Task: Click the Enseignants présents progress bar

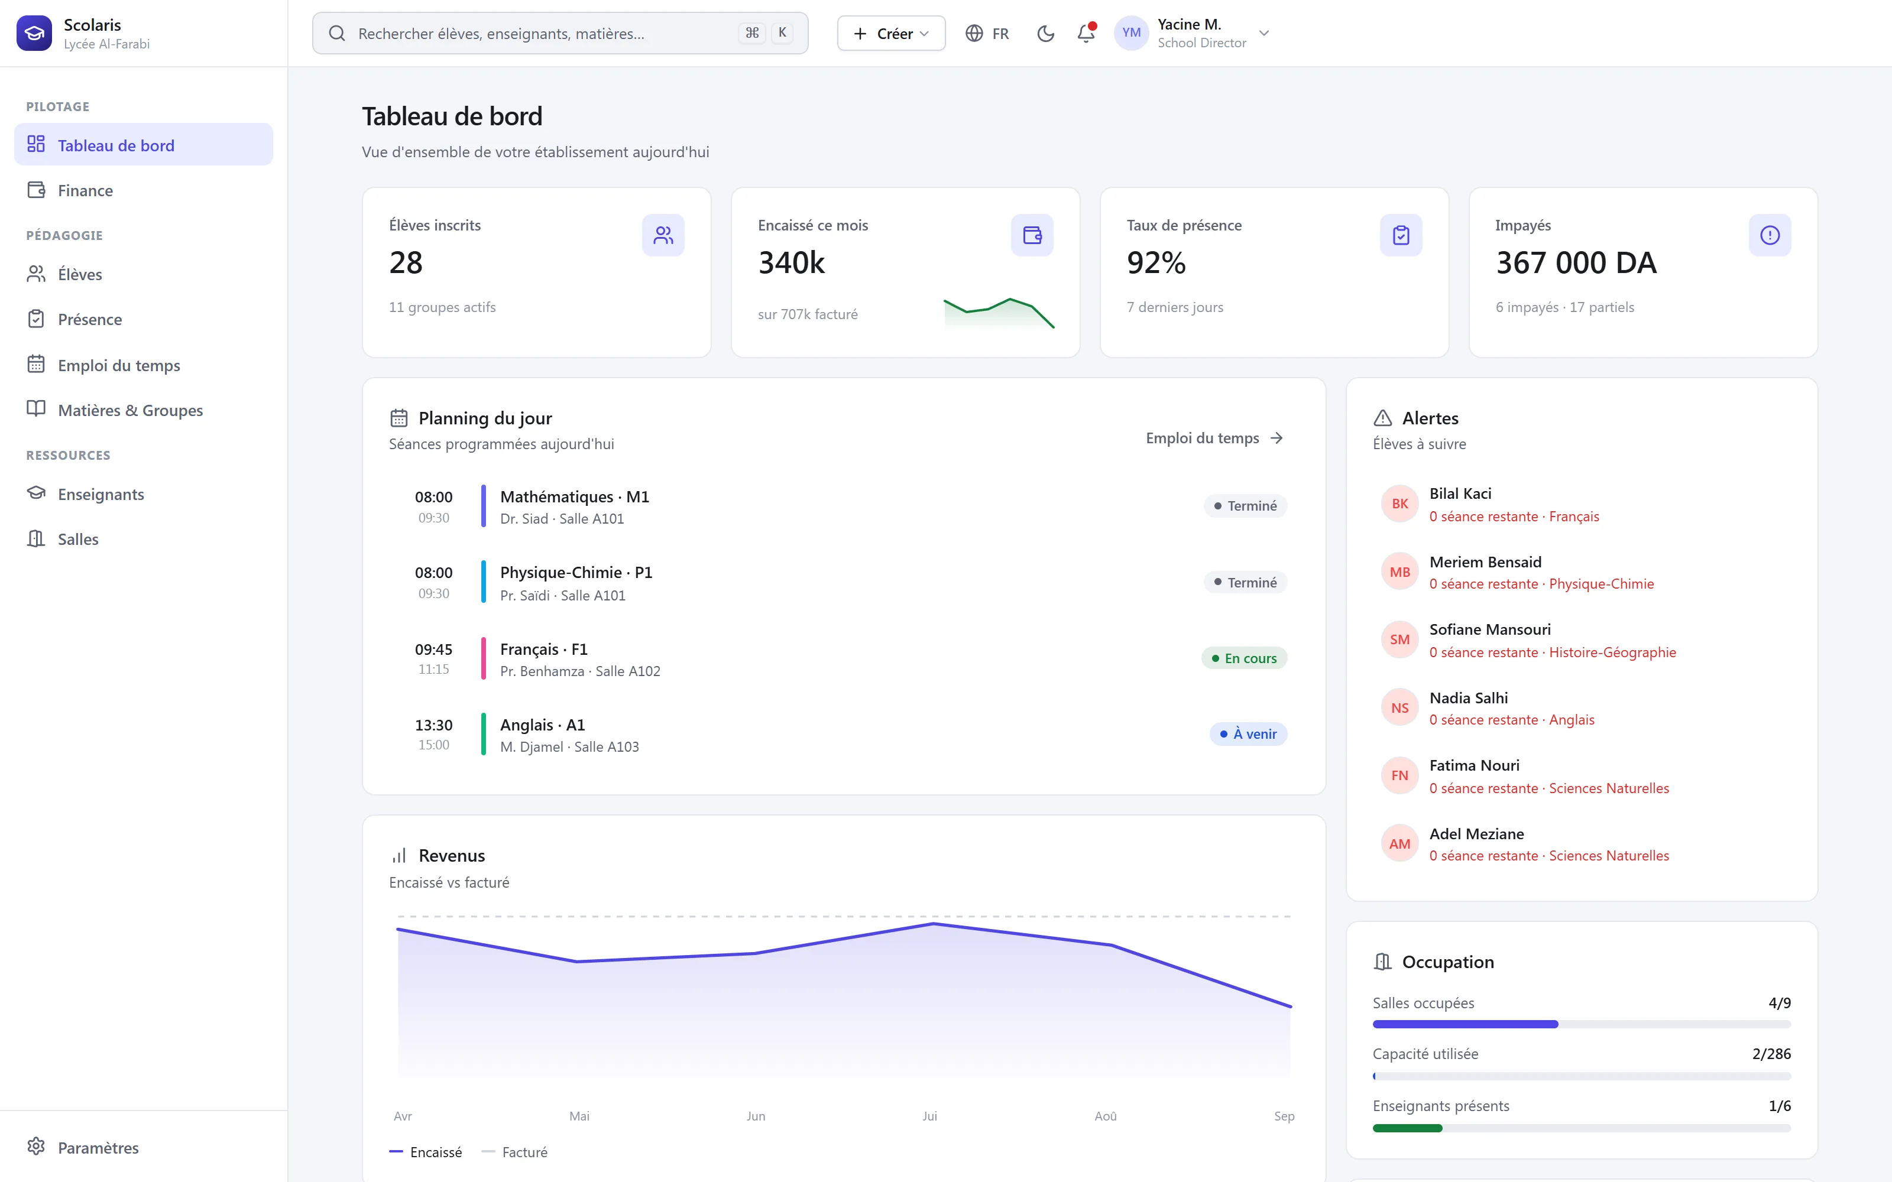Action: tap(1581, 1128)
